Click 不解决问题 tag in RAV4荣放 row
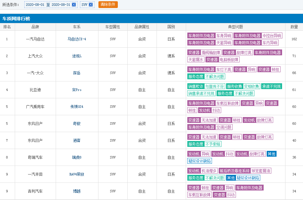 coord(215,178)
